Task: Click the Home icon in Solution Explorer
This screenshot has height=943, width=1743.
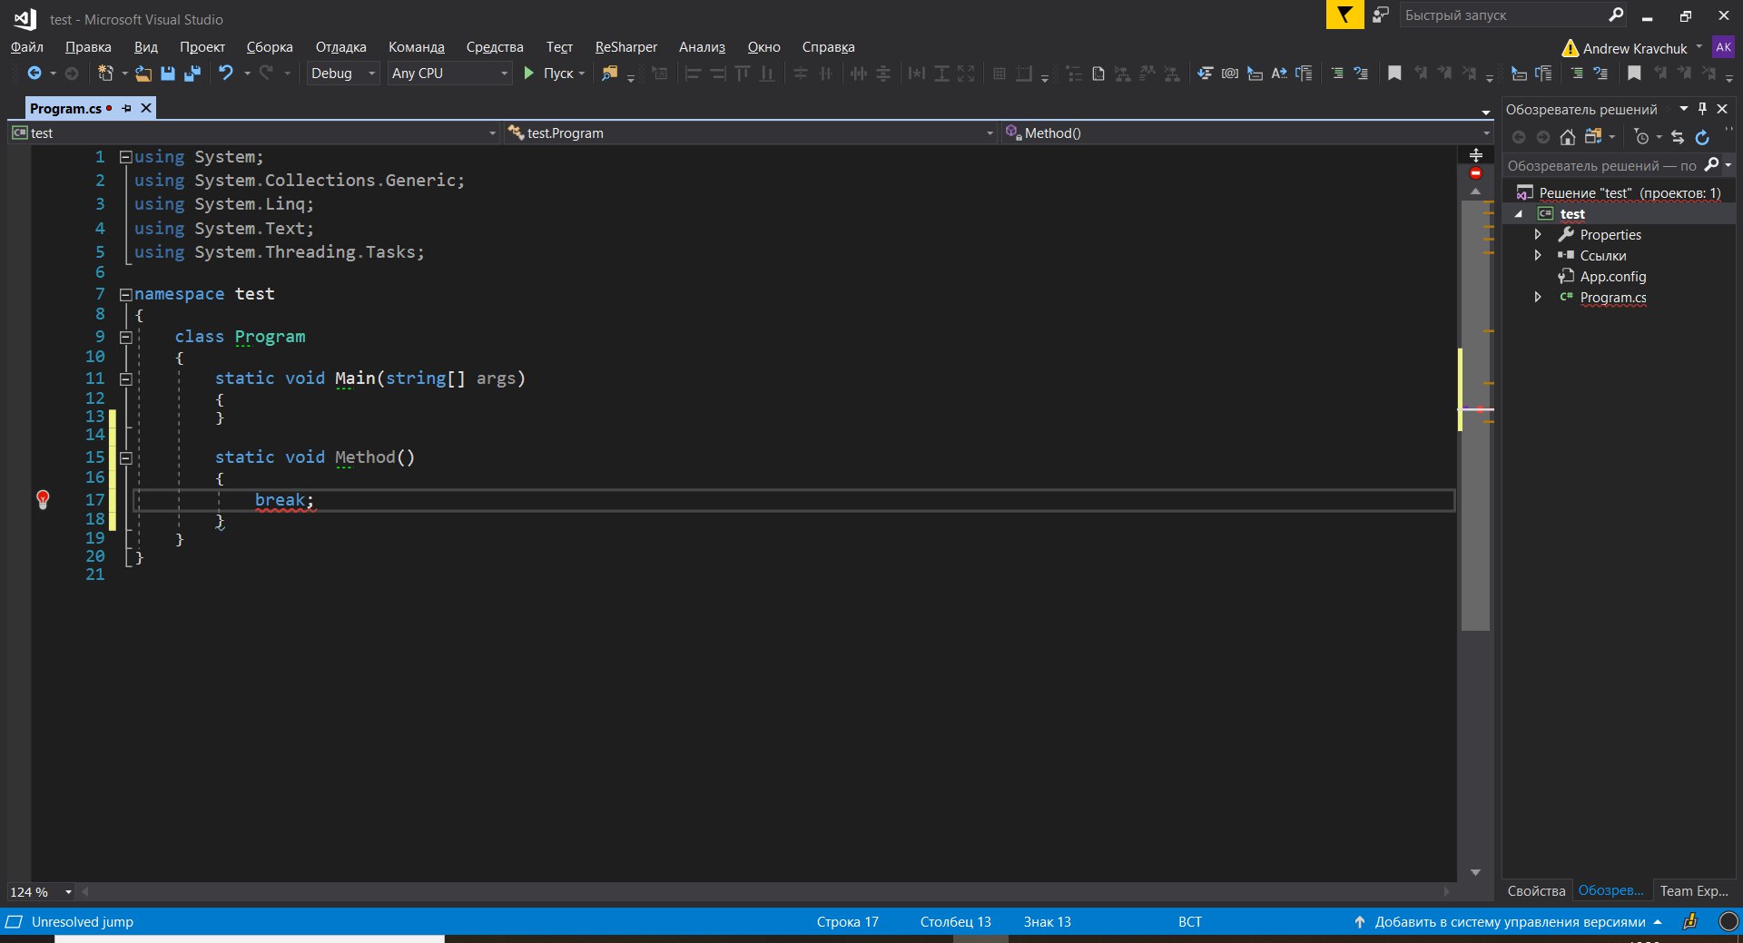Action: (1567, 137)
